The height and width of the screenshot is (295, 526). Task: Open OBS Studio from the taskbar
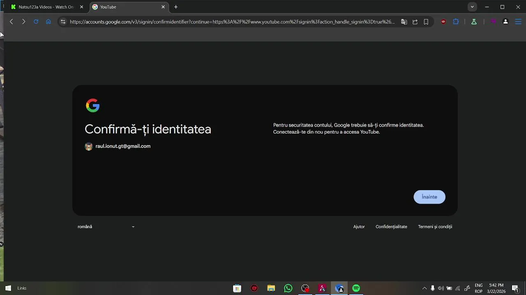305,288
